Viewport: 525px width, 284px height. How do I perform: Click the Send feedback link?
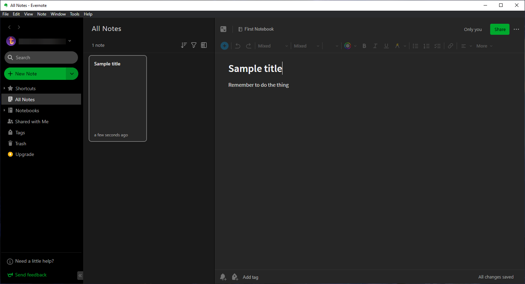[x=31, y=275]
